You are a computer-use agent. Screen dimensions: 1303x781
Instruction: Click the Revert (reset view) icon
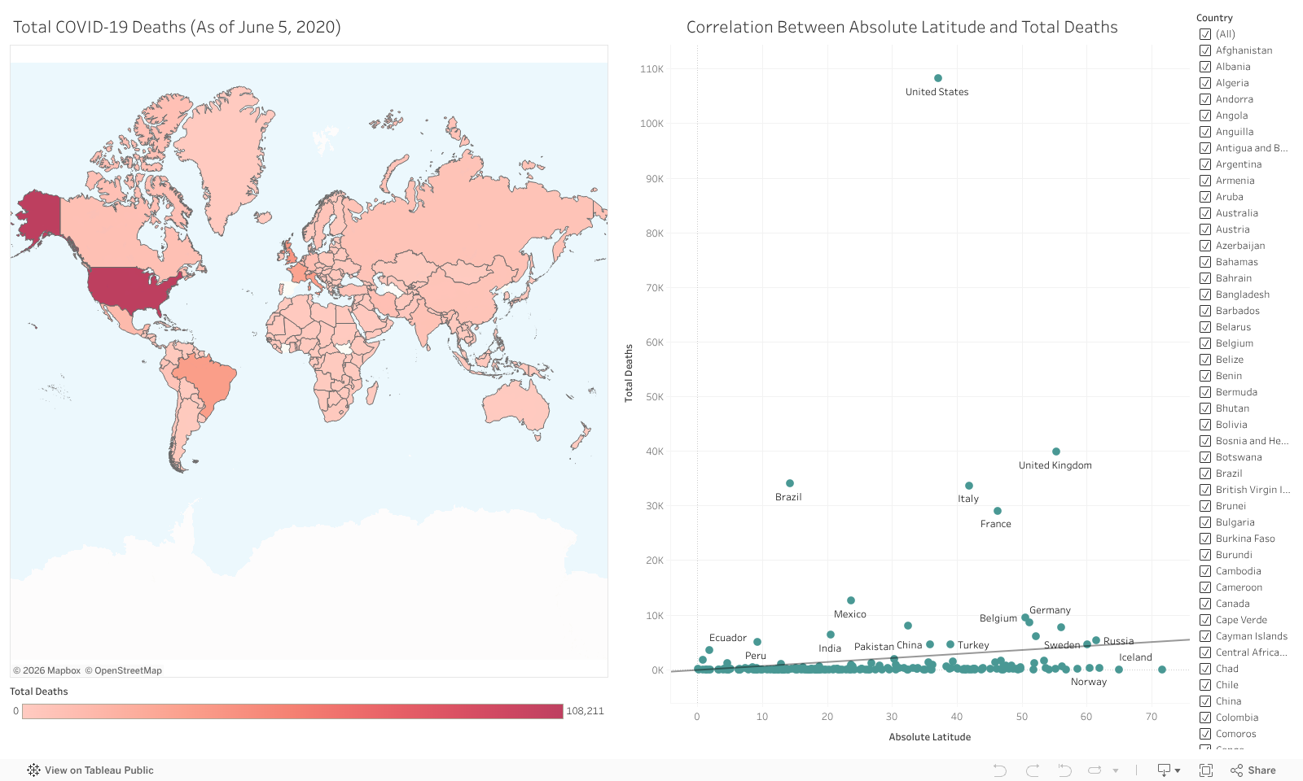pyautogui.click(x=1064, y=770)
